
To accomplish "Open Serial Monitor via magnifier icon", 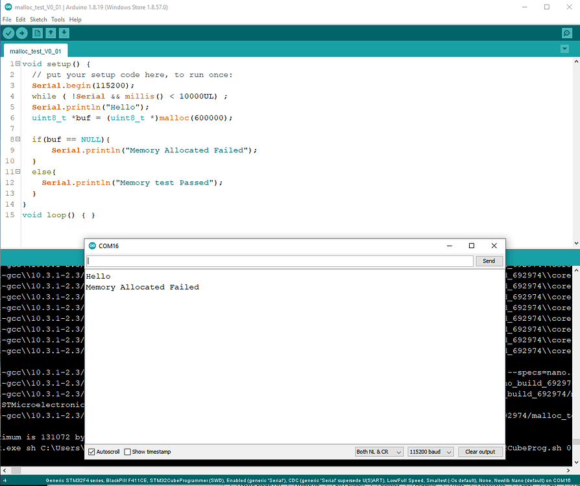I will coord(565,32).
